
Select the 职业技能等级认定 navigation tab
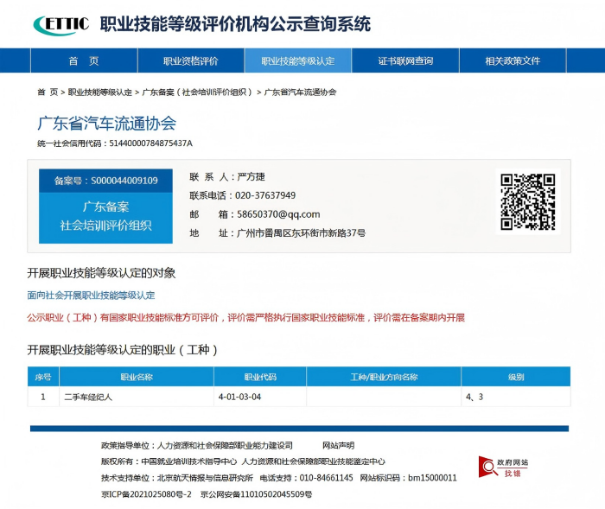[x=298, y=60]
